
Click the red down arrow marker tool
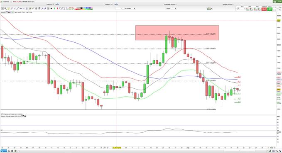click(57, 8)
